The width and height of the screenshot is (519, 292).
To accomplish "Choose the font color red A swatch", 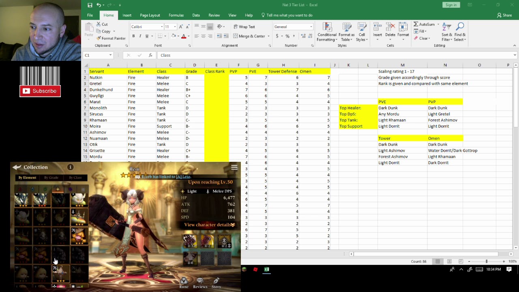I will coord(184,36).
